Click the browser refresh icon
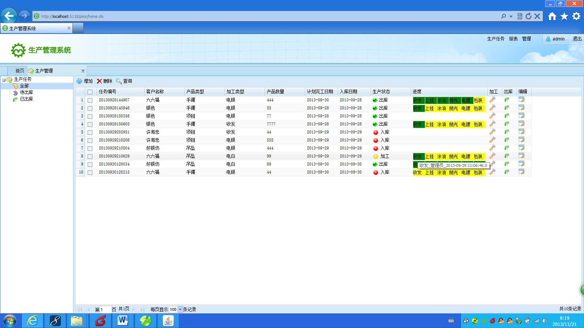The image size is (584, 328). (529, 16)
